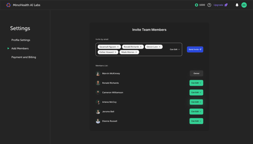Open Ronald Richards' Can Edit dropdown
Image resolution: width=253 pixels, height=144 pixels.
[196, 83]
